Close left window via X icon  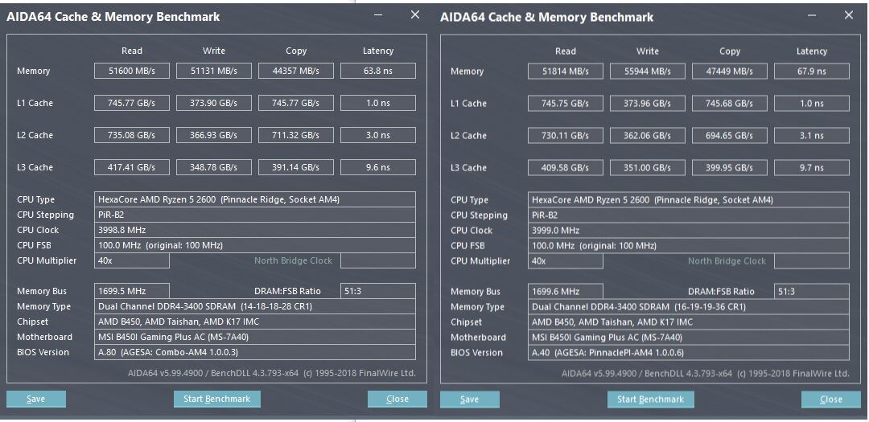414,15
